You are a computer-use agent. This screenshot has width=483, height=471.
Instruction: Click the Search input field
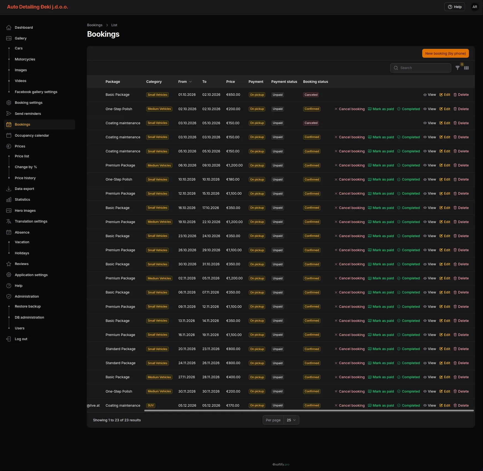(421, 68)
